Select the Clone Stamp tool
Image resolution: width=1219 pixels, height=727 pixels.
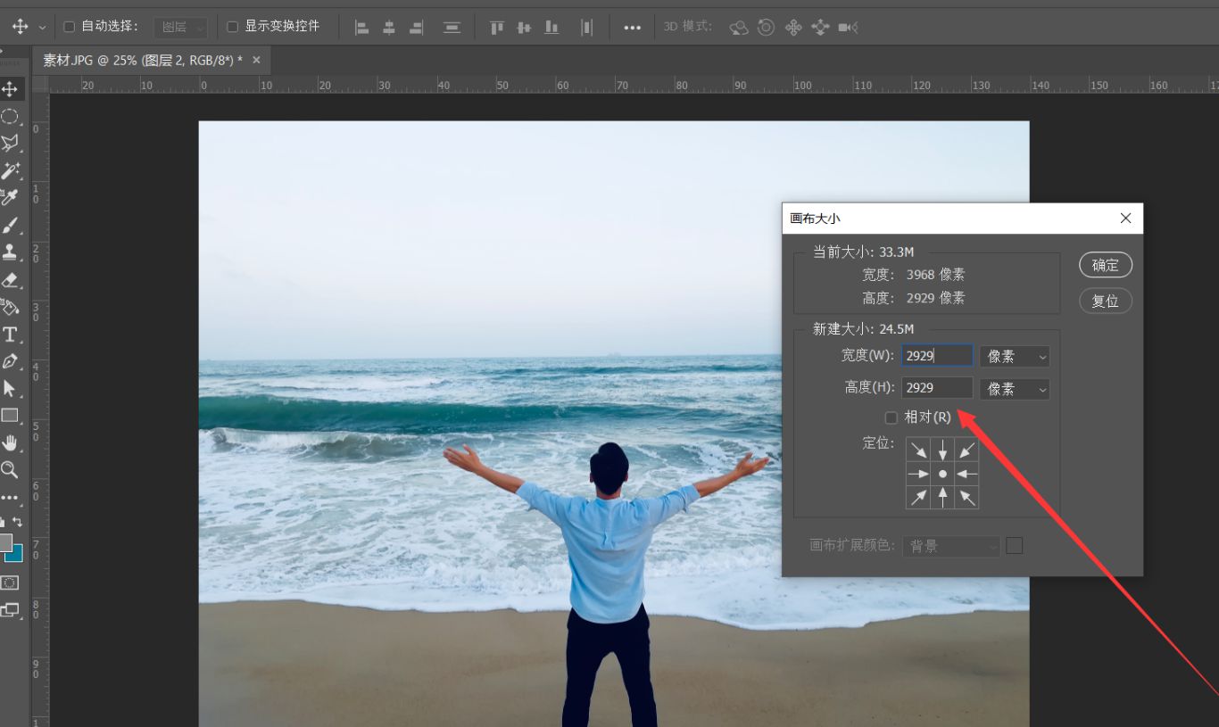pos(12,252)
